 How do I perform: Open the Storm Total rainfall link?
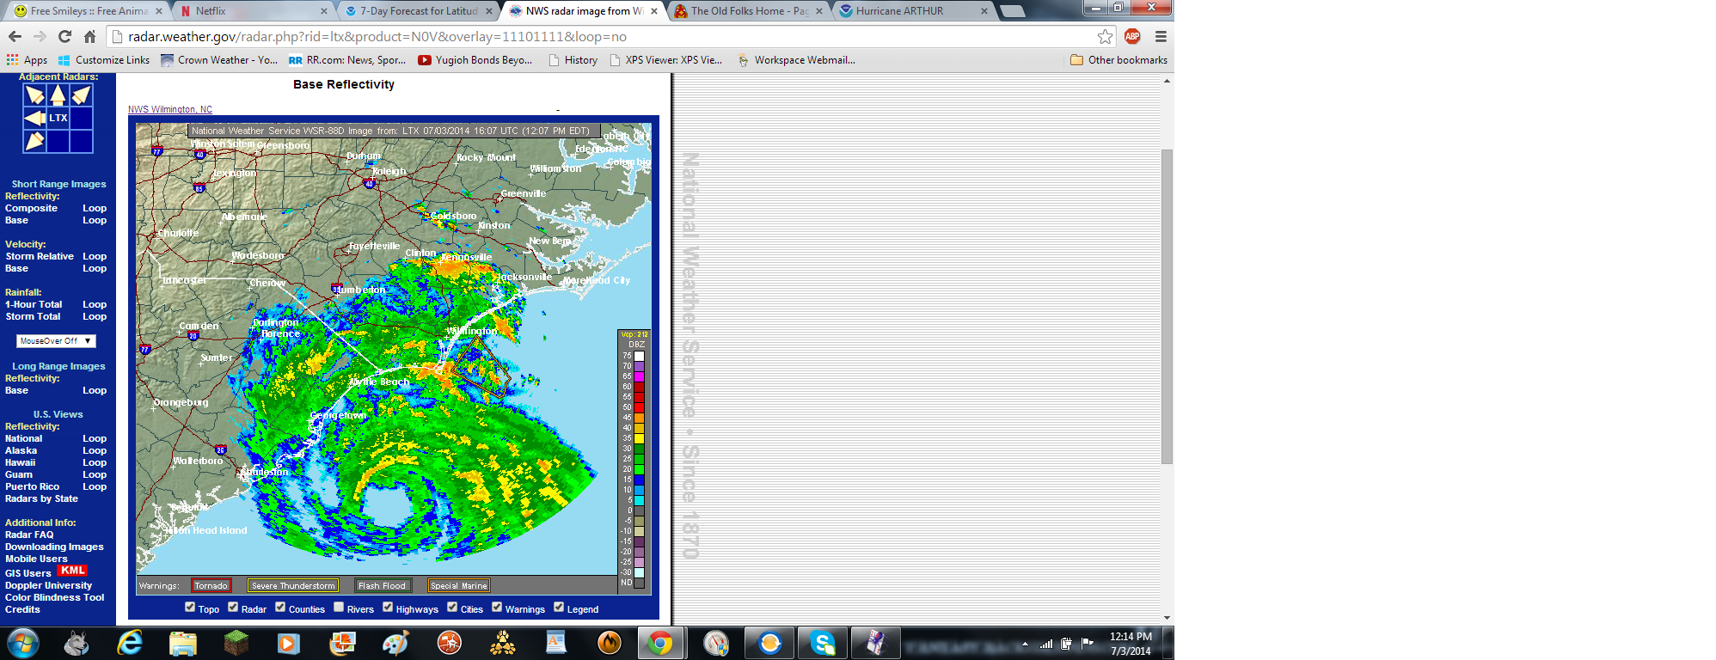point(33,316)
